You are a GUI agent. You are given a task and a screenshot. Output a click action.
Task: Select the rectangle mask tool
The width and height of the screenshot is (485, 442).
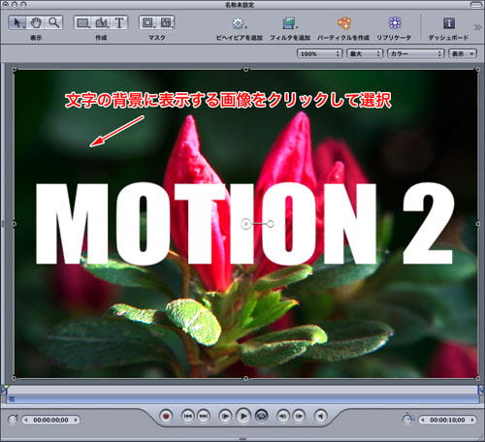coord(148,22)
